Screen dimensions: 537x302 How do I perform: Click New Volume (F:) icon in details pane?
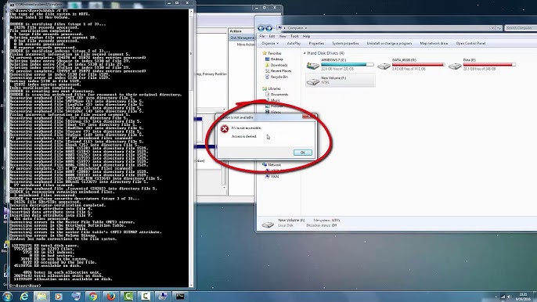coord(268,225)
